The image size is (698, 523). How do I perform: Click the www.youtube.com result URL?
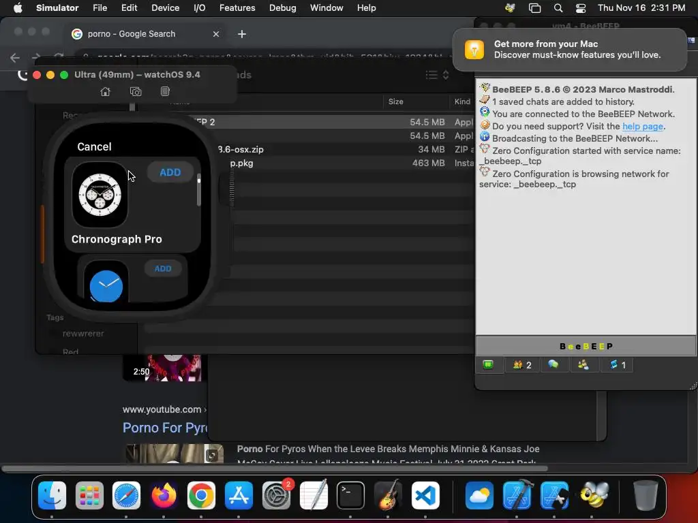[x=162, y=409]
